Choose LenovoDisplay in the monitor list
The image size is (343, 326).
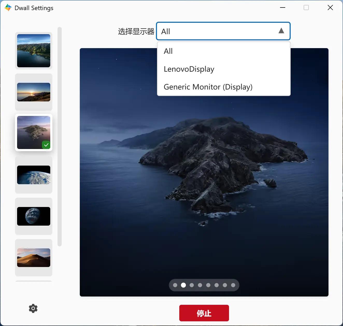pos(189,69)
